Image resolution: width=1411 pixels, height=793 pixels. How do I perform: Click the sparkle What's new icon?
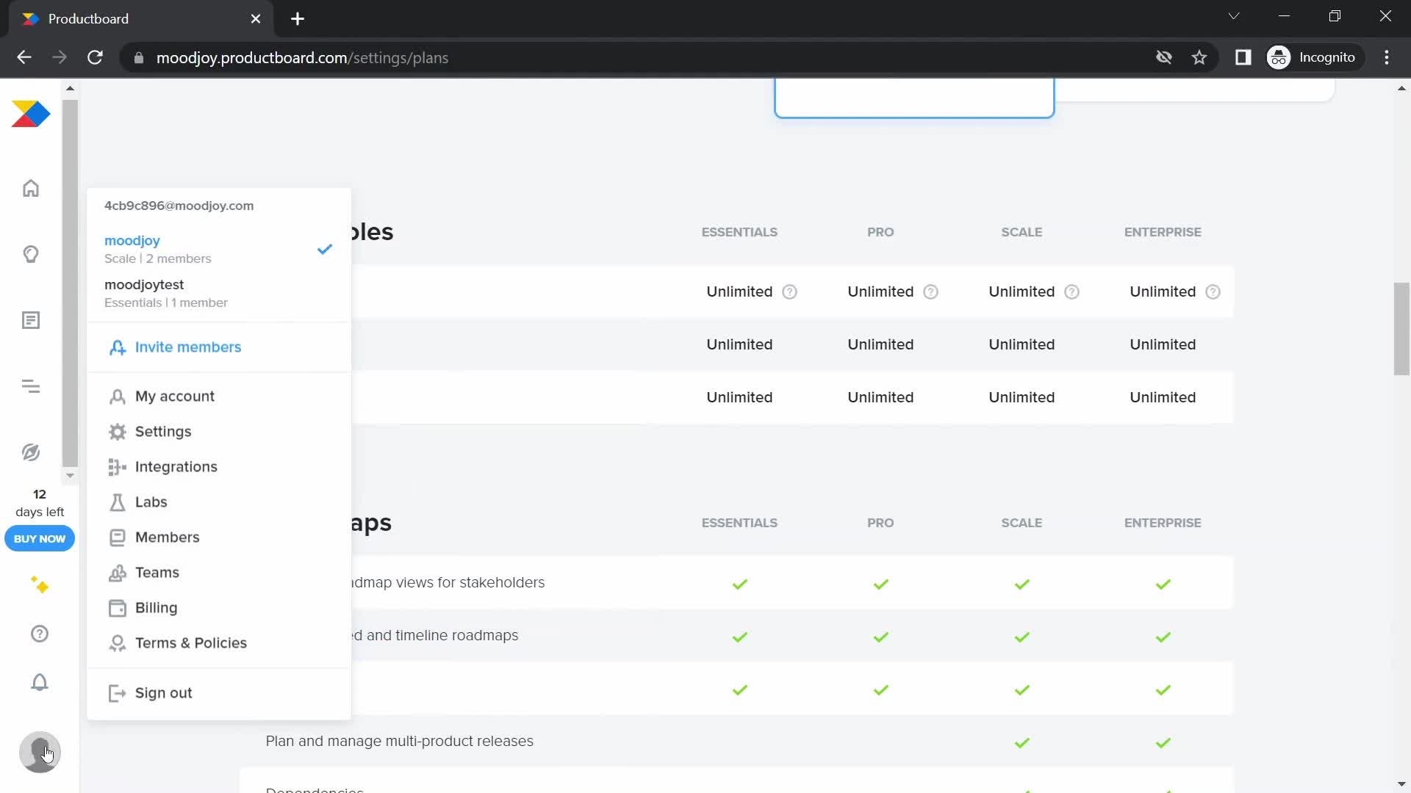pos(40,585)
